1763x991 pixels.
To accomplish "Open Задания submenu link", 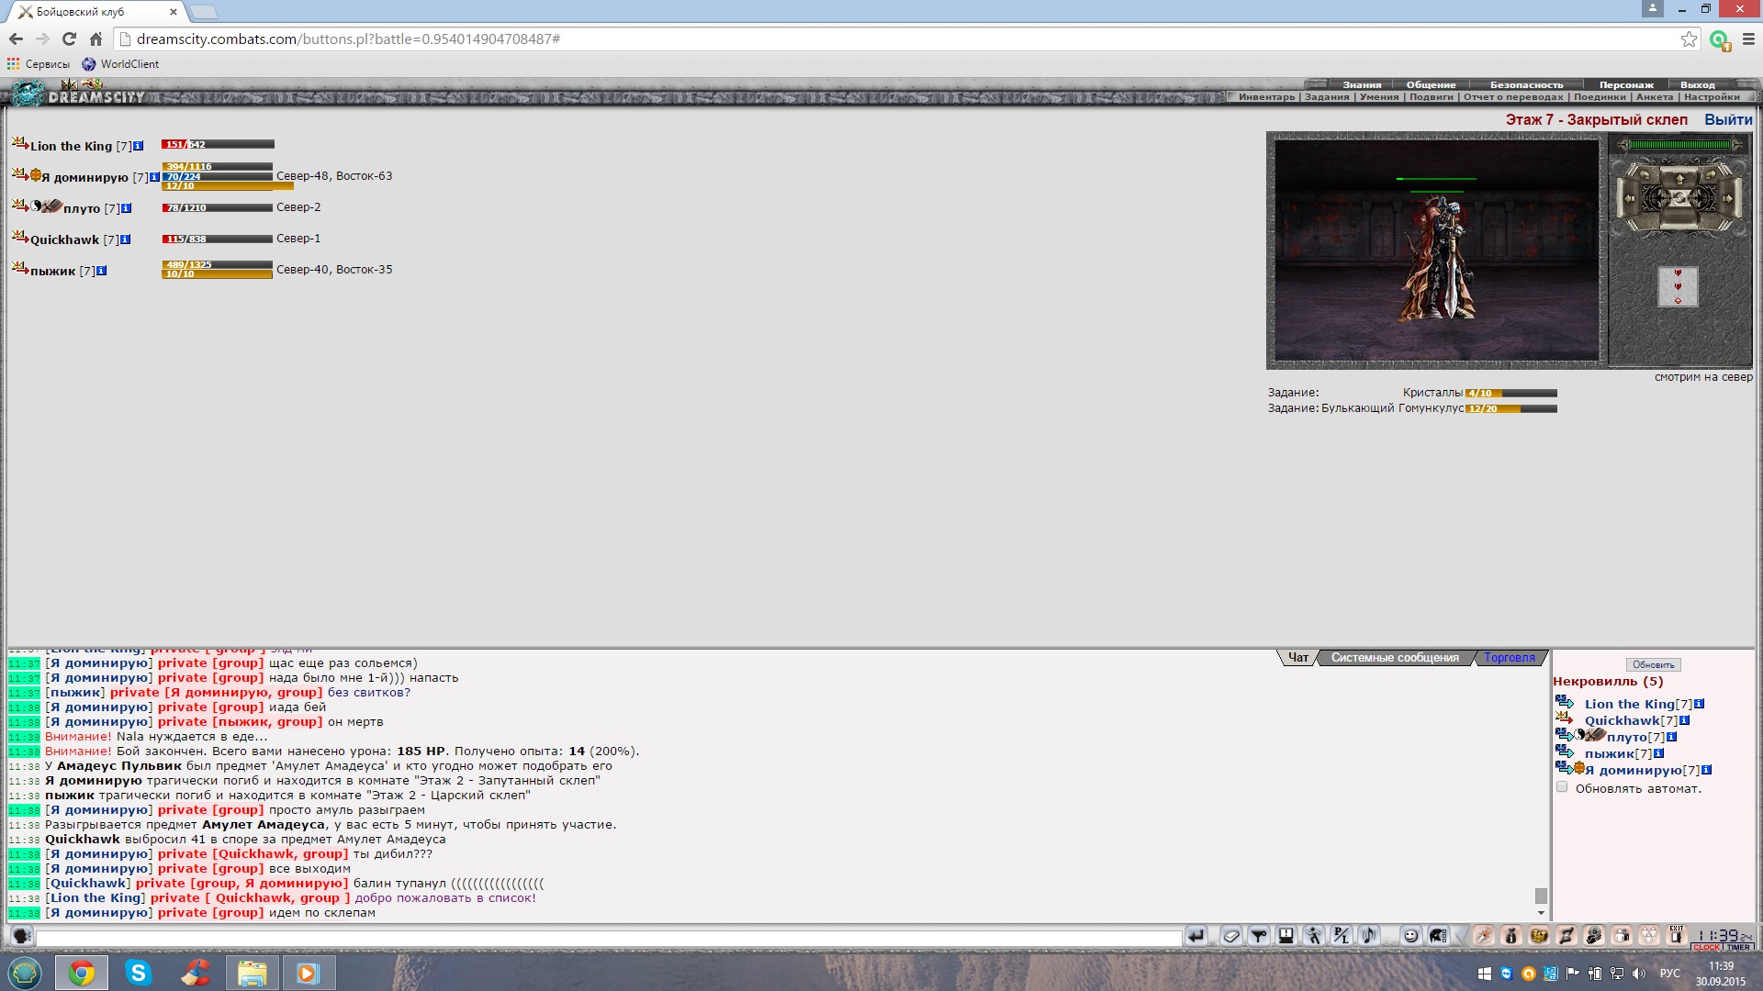I will click(x=1327, y=96).
